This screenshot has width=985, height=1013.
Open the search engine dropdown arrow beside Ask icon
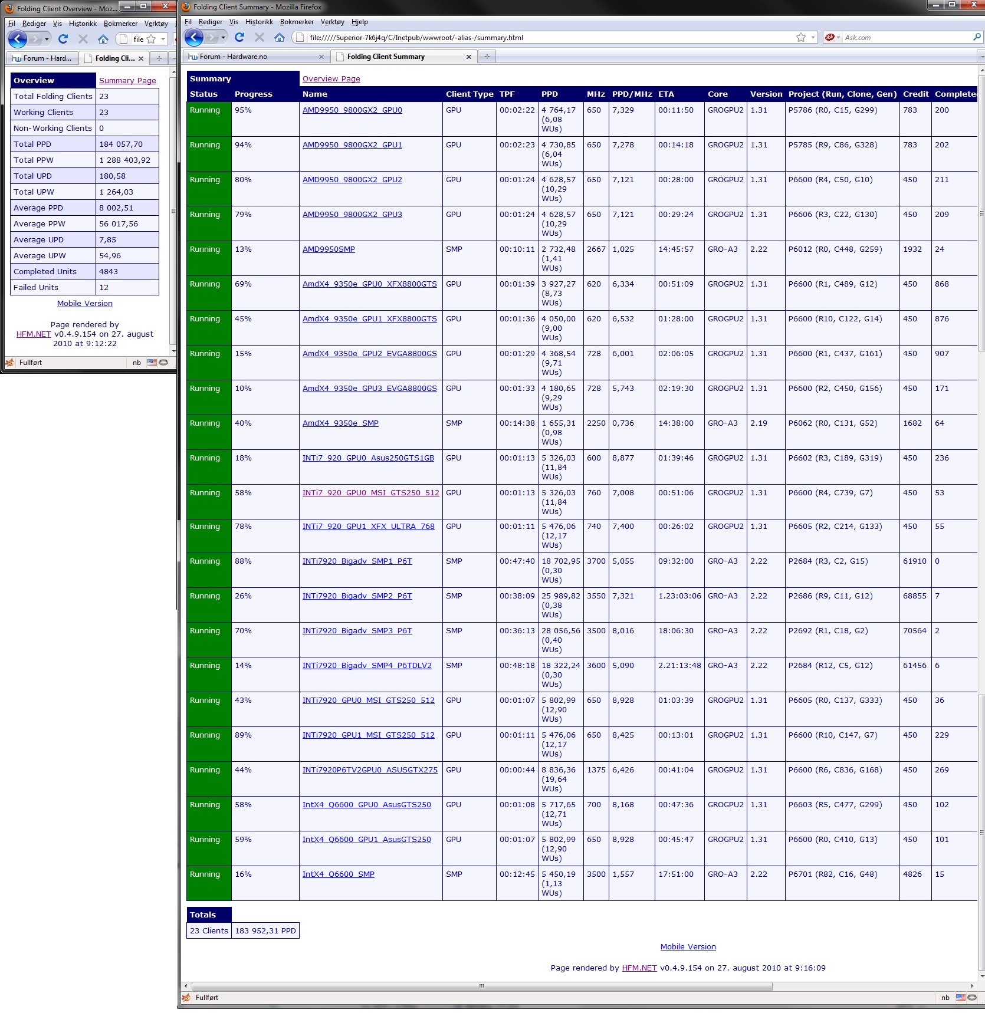(x=838, y=37)
